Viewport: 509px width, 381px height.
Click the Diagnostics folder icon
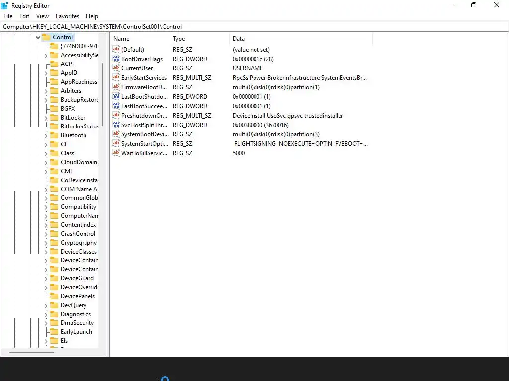[x=54, y=314]
